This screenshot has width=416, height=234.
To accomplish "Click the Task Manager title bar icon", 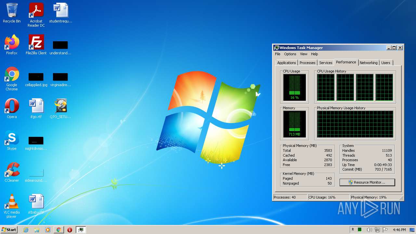I will (x=276, y=48).
